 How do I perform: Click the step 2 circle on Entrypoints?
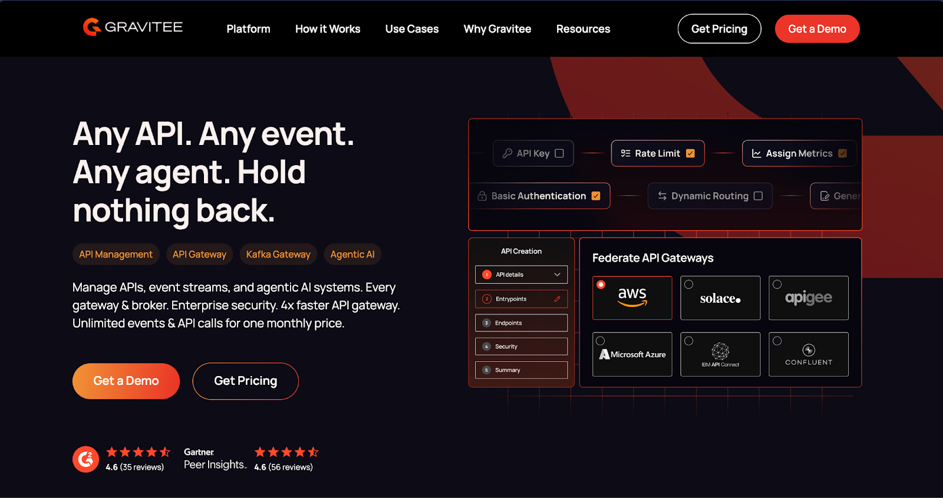[487, 299]
